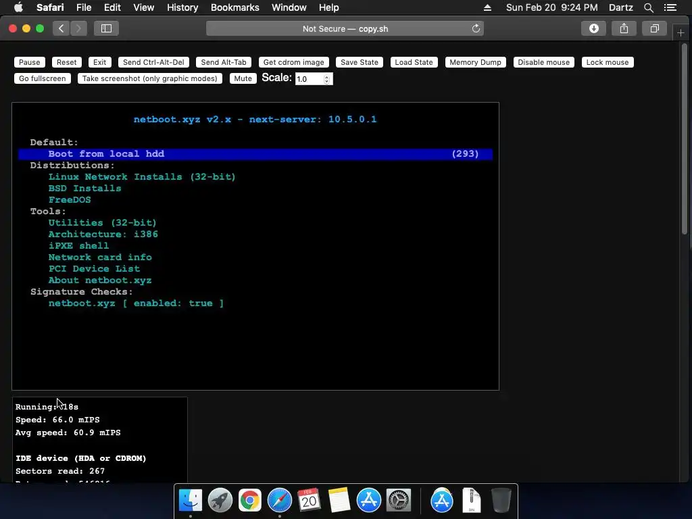Click Linux Network Installs (32-bit)
This screenshot has width=692, height=519.
click(x=142, y=177)
